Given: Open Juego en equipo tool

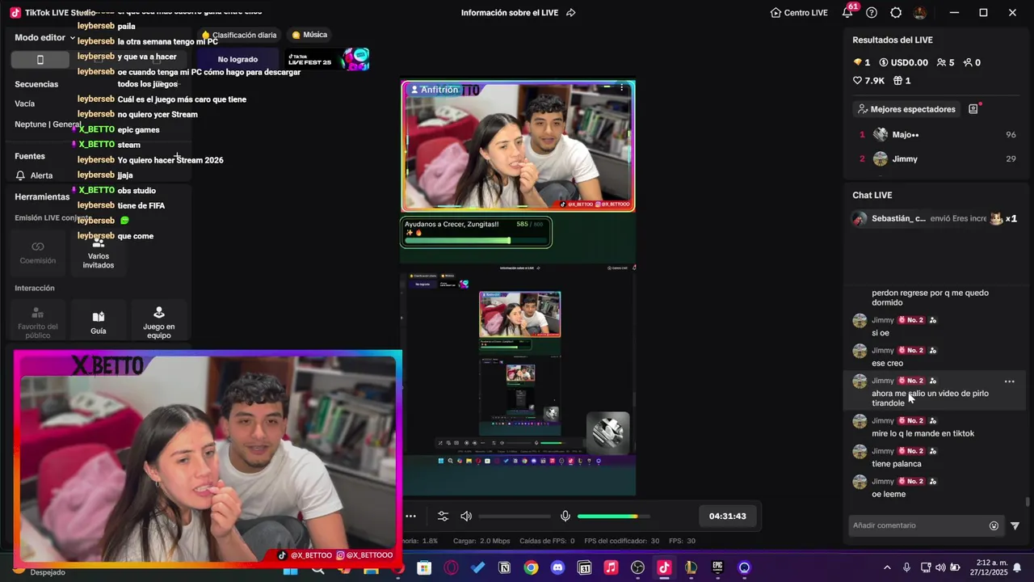Looking at the screenshot, I should (x=159, y=322).
